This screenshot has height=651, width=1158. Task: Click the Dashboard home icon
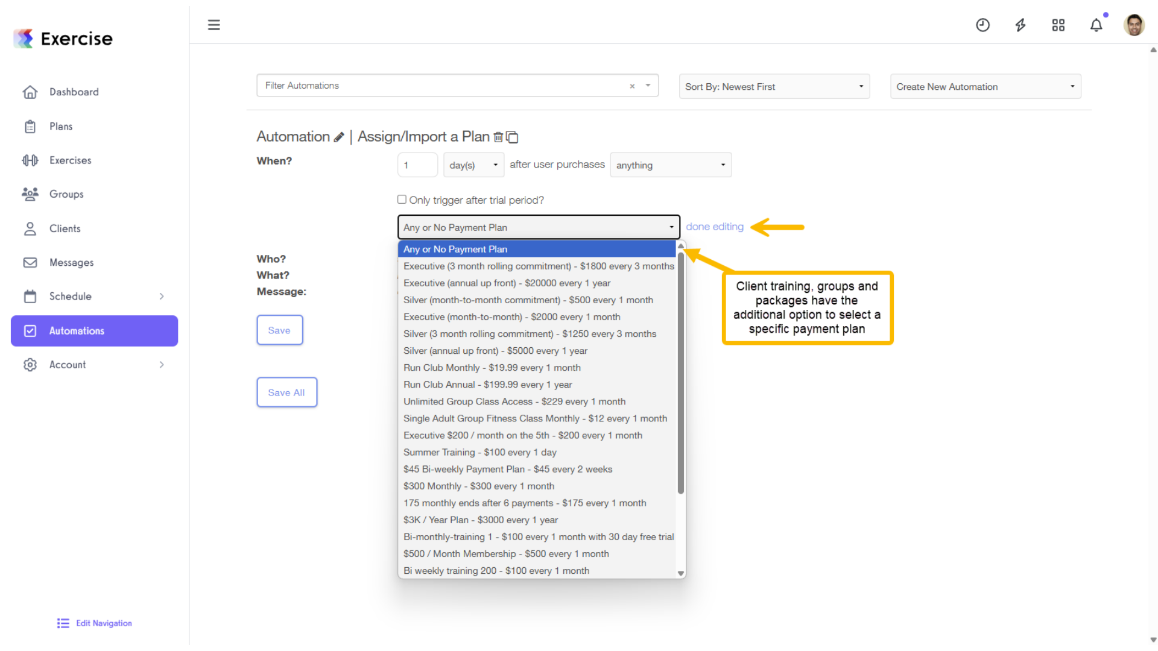[30, 92]
